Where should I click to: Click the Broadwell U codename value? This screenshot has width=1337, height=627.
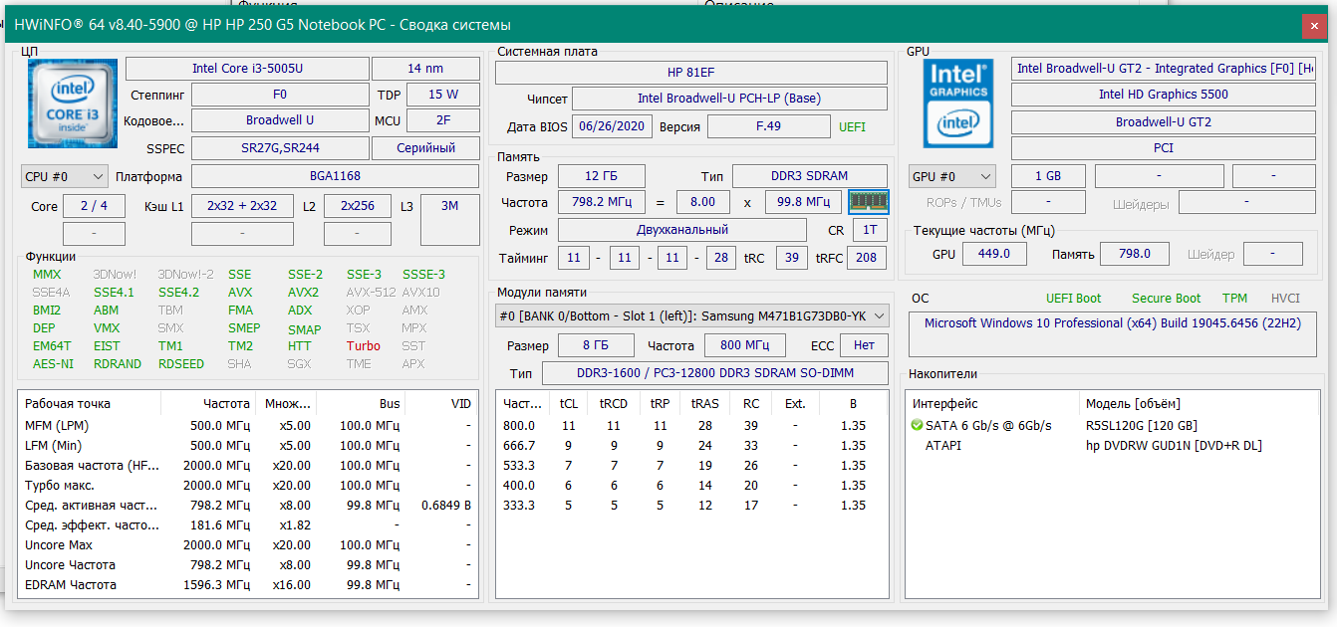click(279, 120)
